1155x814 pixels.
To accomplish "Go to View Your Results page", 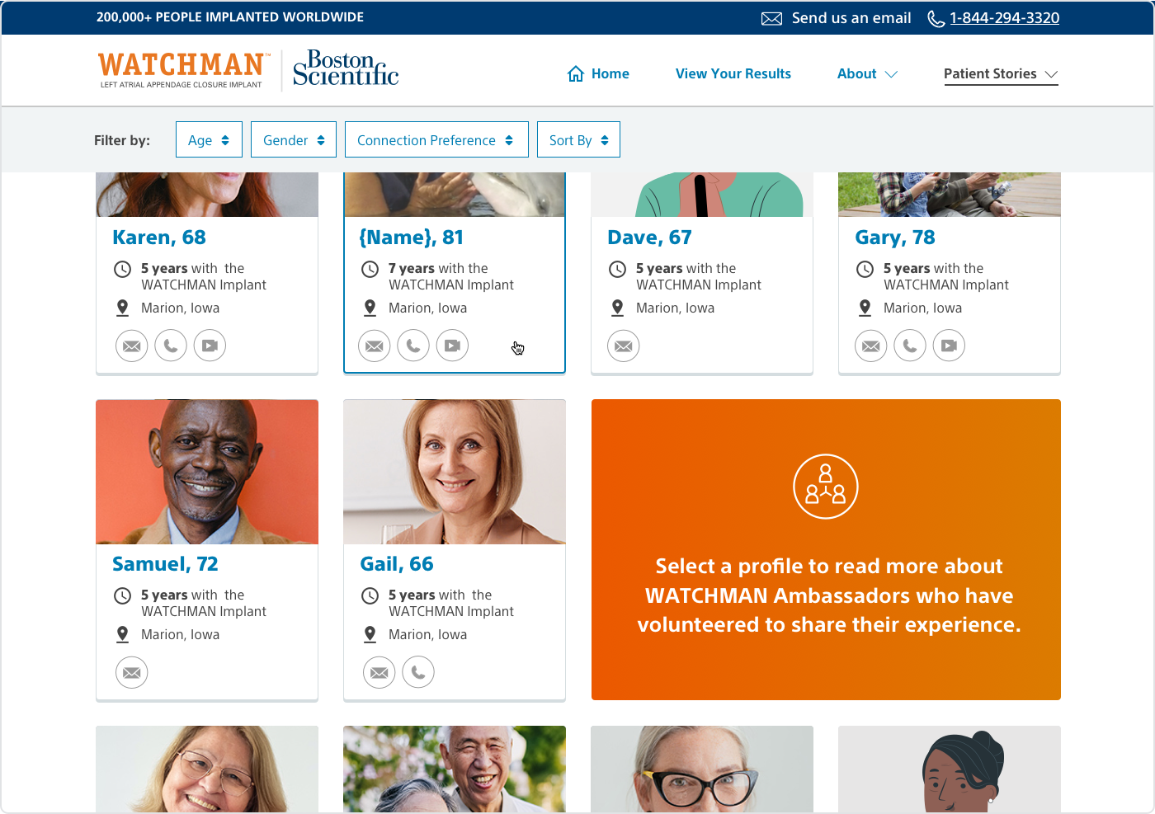I will click(733, 74).
